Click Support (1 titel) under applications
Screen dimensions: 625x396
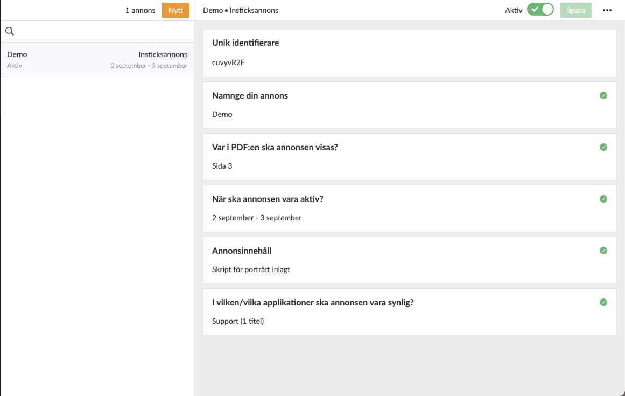point(237,321)
